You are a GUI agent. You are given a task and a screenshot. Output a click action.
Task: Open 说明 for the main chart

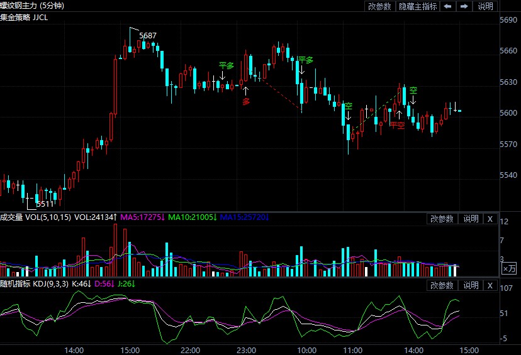485,6
